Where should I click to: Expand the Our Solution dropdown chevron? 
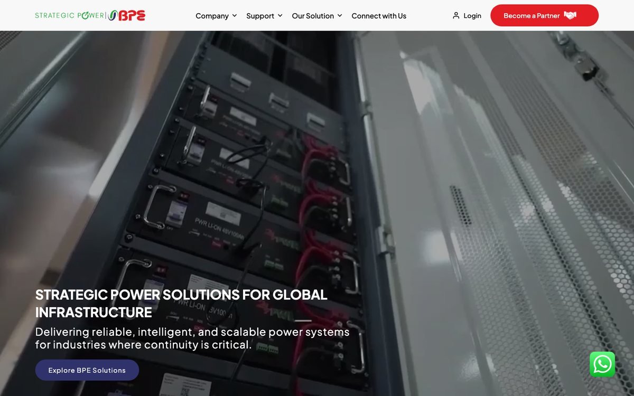coord(340,16)
